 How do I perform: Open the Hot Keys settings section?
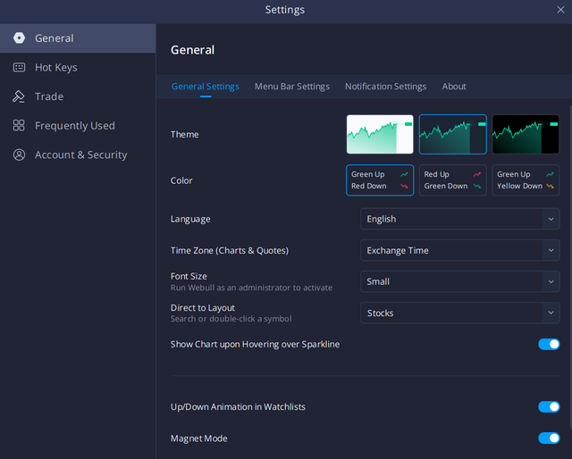pyautogui.click(x=78, y=68)
